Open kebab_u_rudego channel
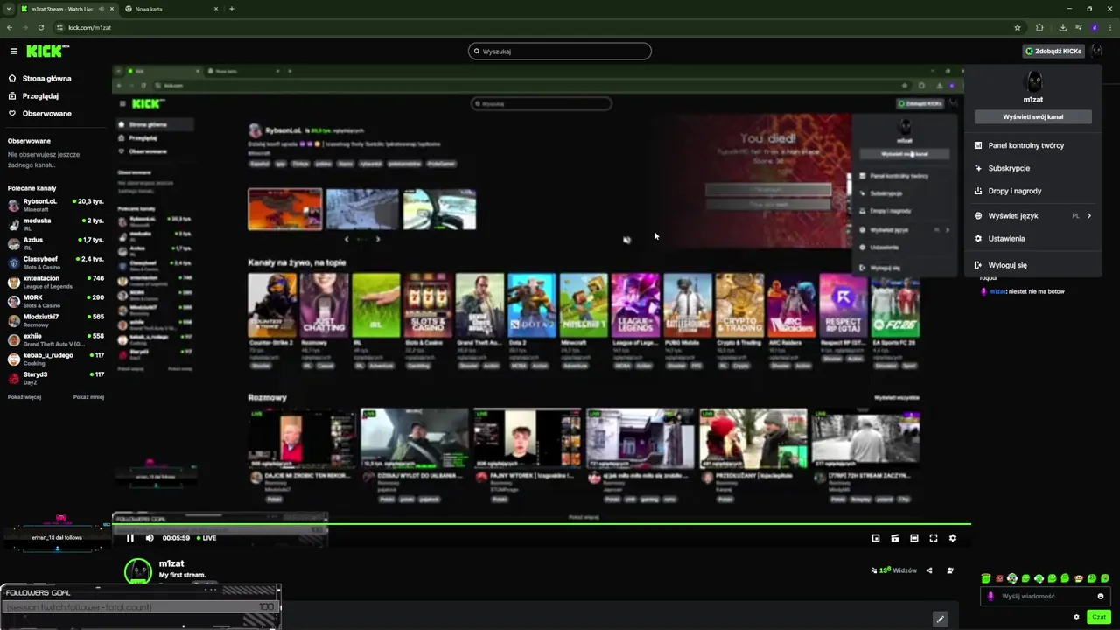The height and width of the screenshot is (630, 1120). (56, 359)
